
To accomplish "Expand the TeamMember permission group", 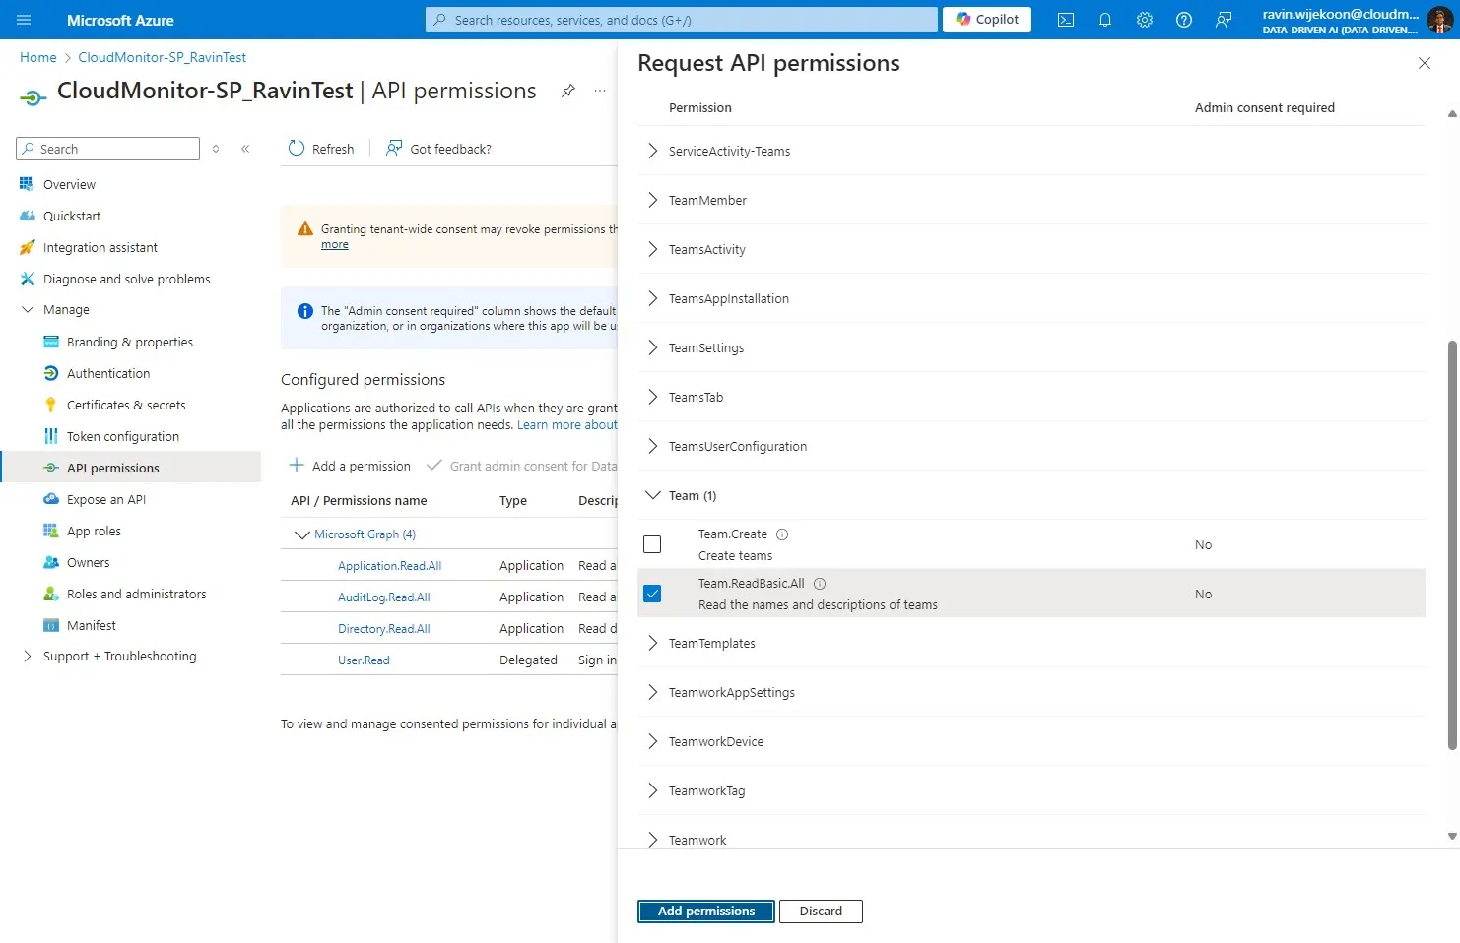I will pyautogui.click(x=652, y=200).
